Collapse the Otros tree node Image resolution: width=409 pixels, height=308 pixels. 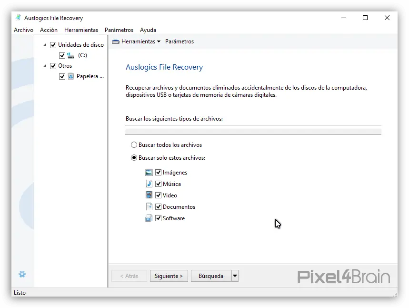45,66
